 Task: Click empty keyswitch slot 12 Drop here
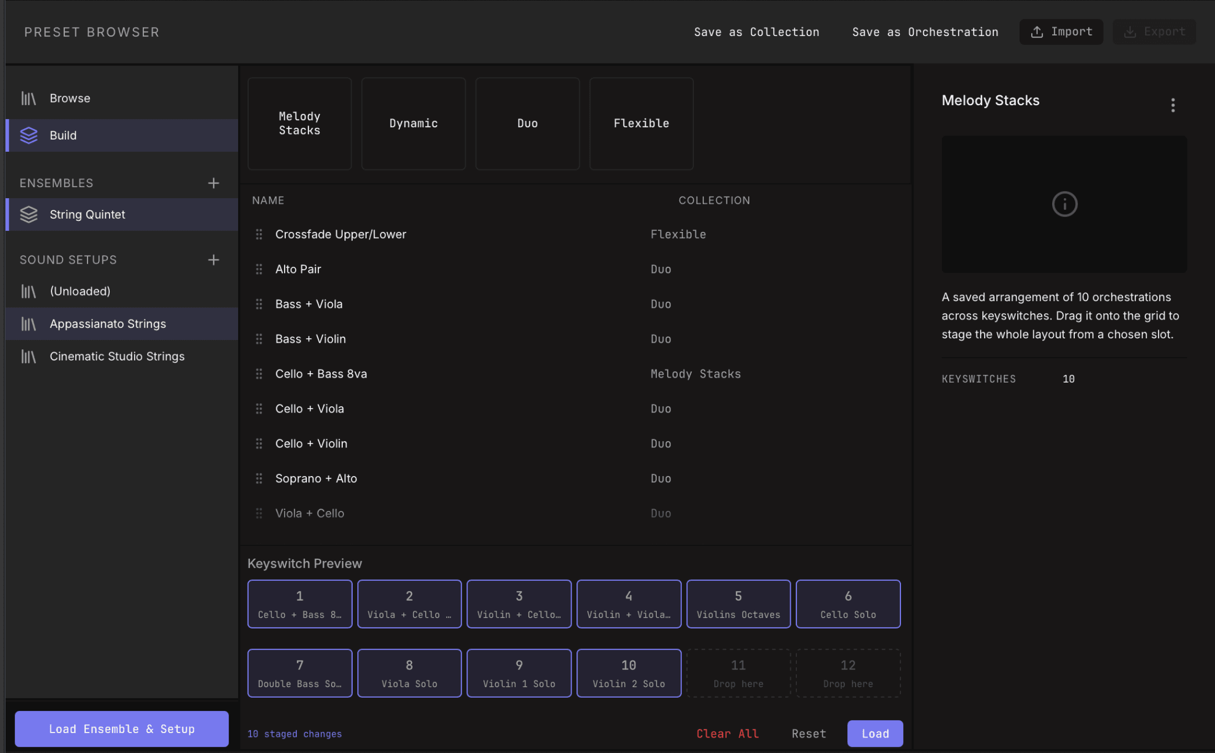pyautogui.click(x=848, y=673)
